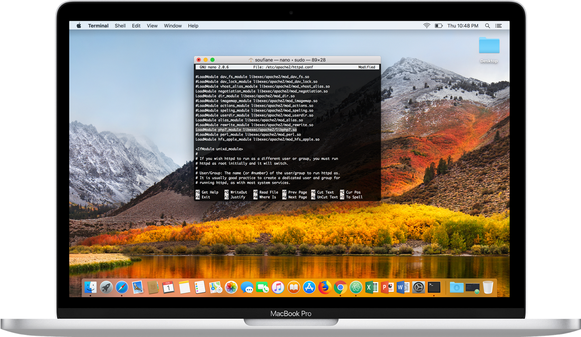Click the Get Help shortcut label
Image resolution: width=581 pixels, height=337 pixels.
(210, 192)
